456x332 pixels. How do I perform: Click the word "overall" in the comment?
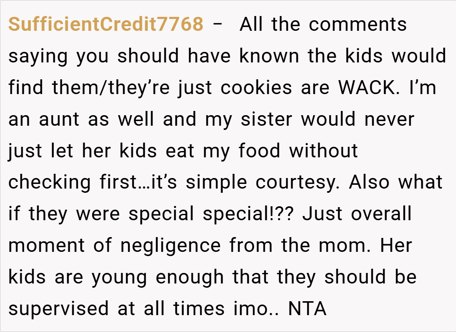(381, 214)
